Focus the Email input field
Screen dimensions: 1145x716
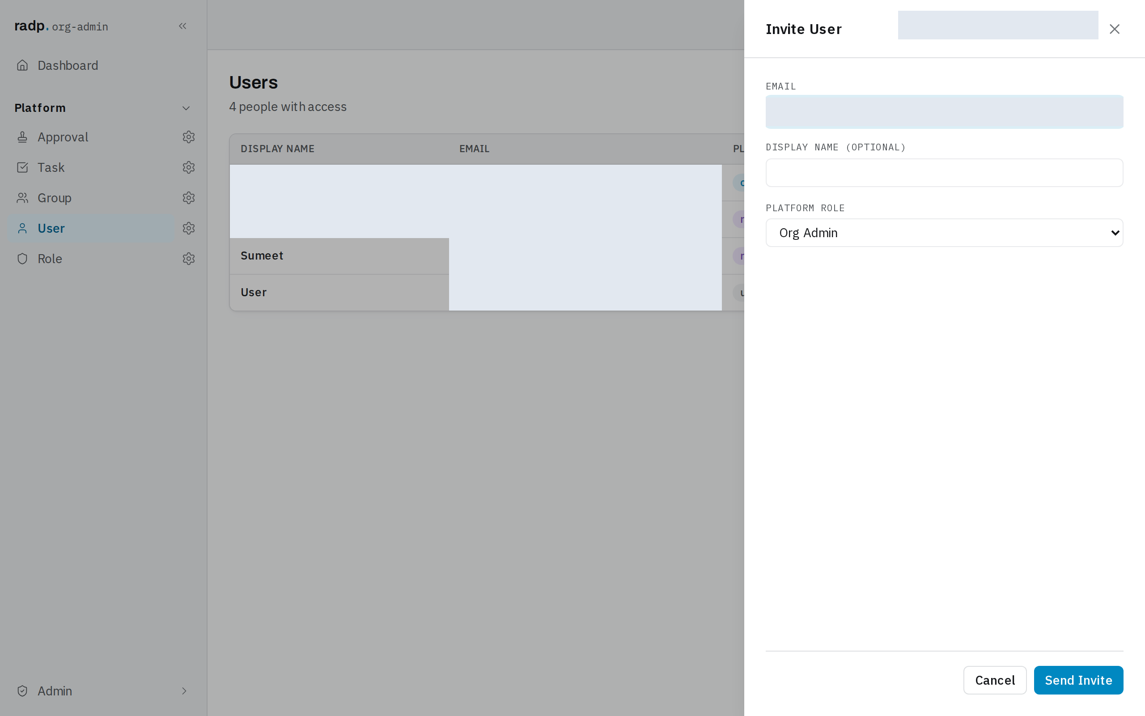click(x=944, y=112)
